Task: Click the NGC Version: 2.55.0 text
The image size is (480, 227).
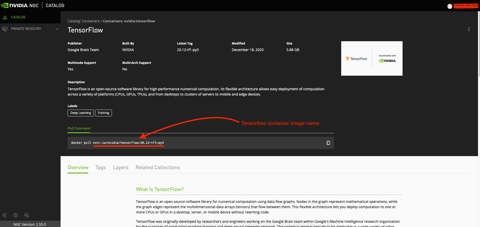Action: pyautogui.click(x=30, y=224)
